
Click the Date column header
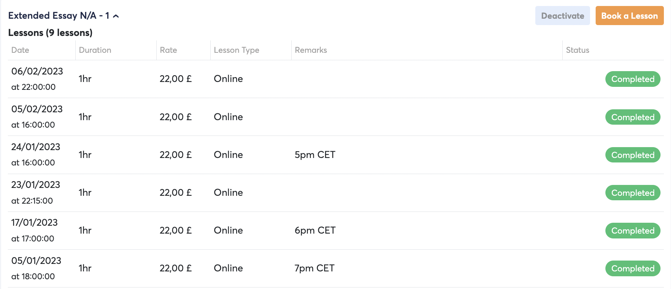[x=20, y=50]
